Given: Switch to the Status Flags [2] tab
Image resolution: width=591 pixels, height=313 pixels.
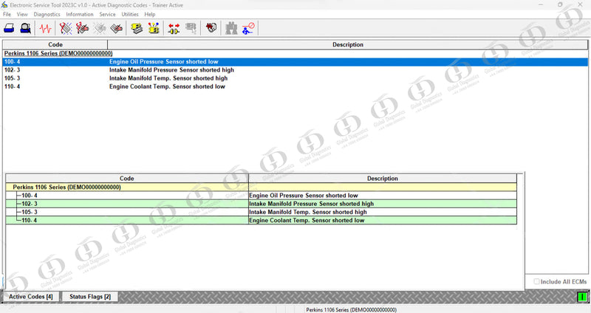Looking at the screenshot, I should pyautogui.click(x=90, y=297).
